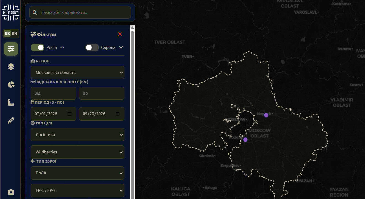Image resolution: width=365 pixels, height=199 pixels.
Task: Click the end date field 09/20/2026
Action: tap(102, 114)
